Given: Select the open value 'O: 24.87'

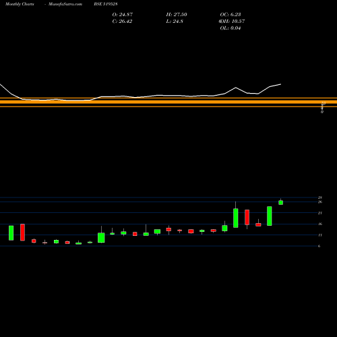Looking at the screenshot, I should click(123, 15).
